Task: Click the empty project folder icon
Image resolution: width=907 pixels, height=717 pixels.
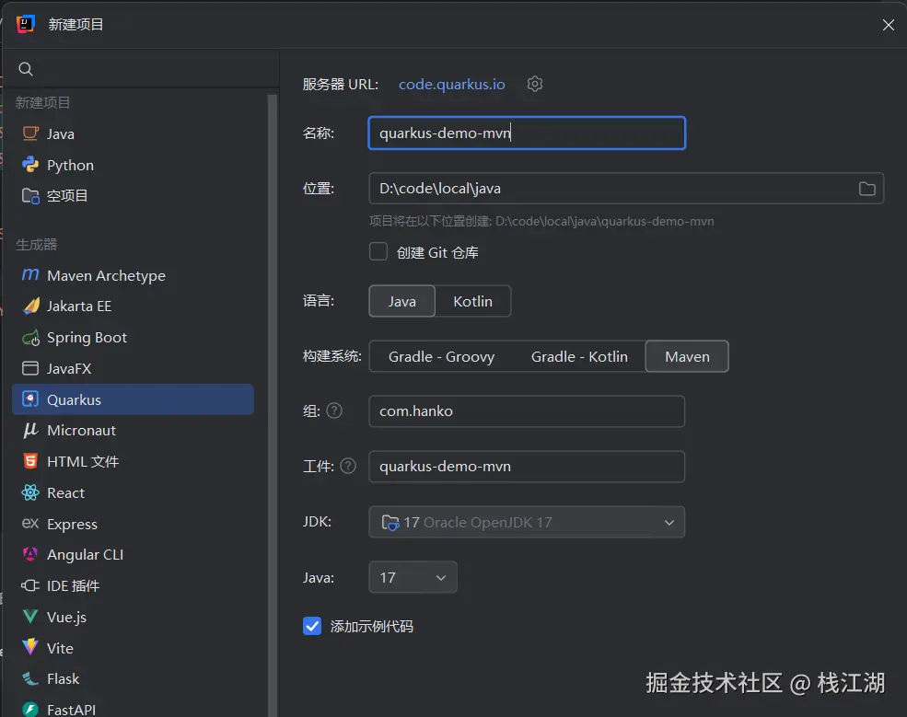Action: click(x=30, y=196)
